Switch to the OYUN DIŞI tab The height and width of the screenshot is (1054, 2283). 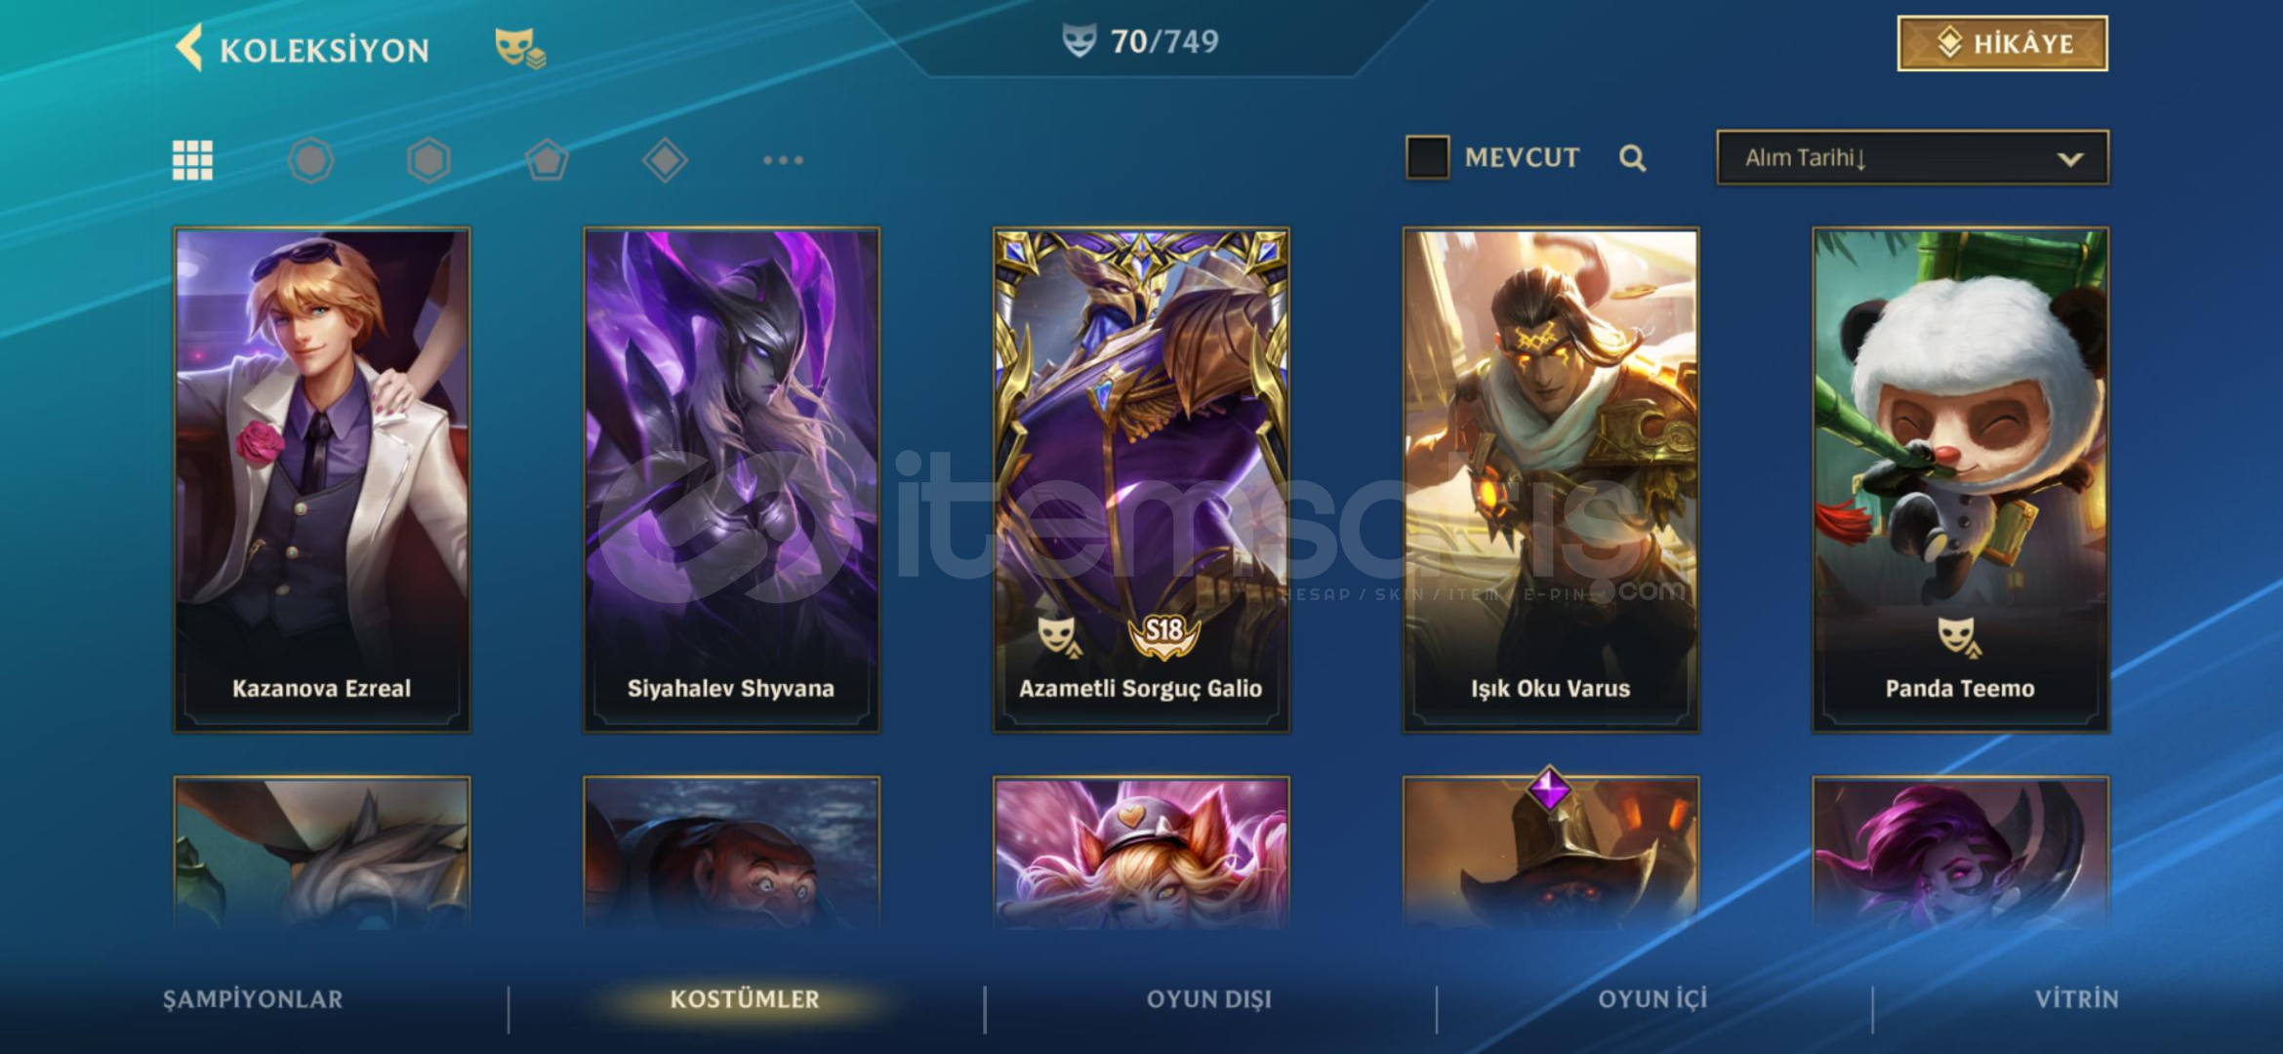click(x=1208, y=999)
